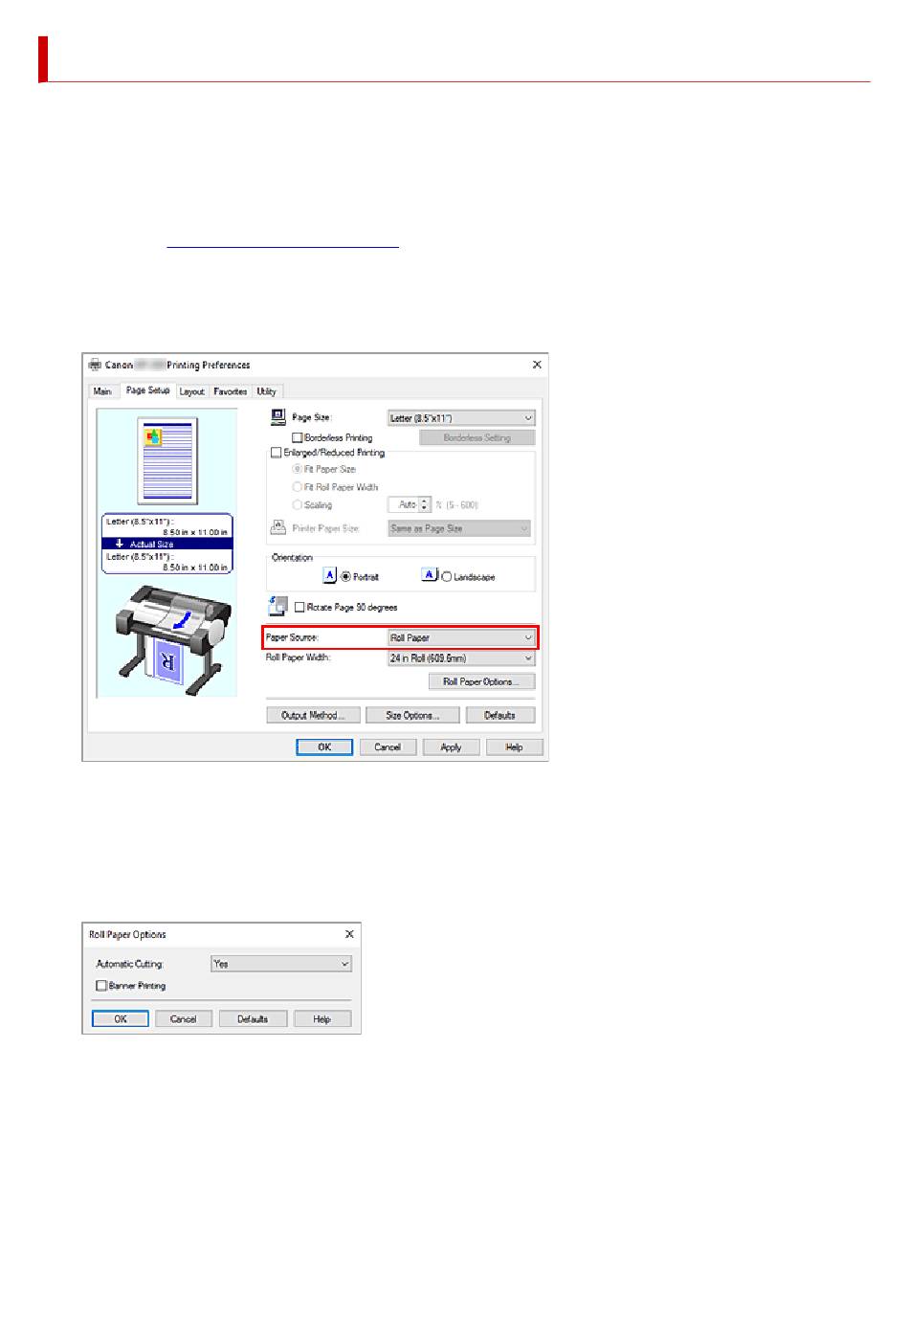Click the Page Size icon
The width and height of the screenshot is (909, 1337).
278,416
